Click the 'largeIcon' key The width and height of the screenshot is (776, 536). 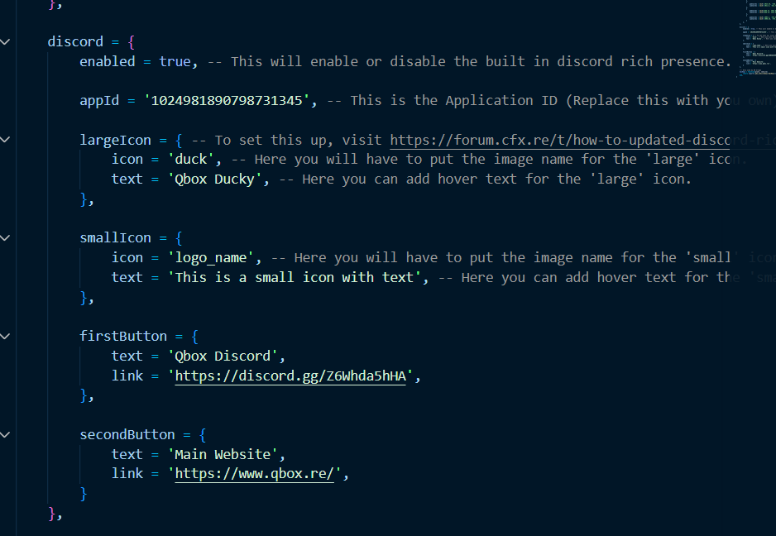click(x=115, y=140)
